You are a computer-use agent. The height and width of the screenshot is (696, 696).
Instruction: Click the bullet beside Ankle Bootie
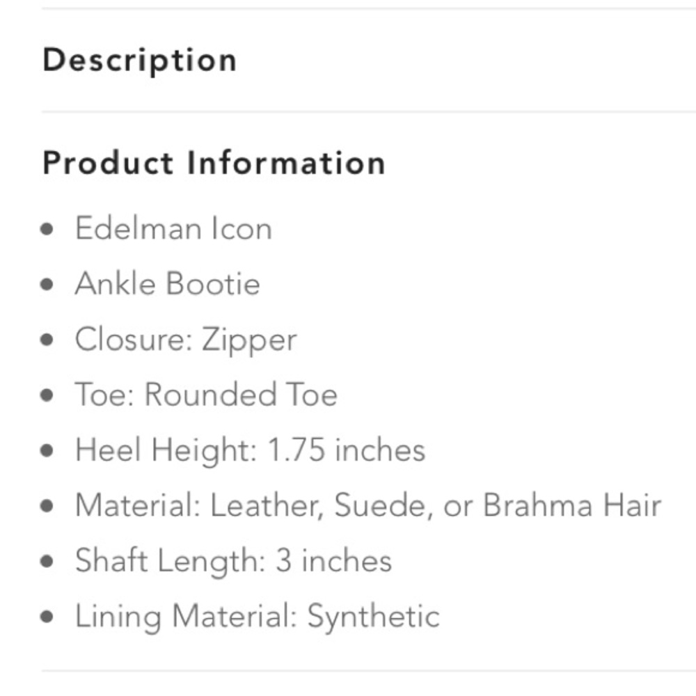(47, 285)
